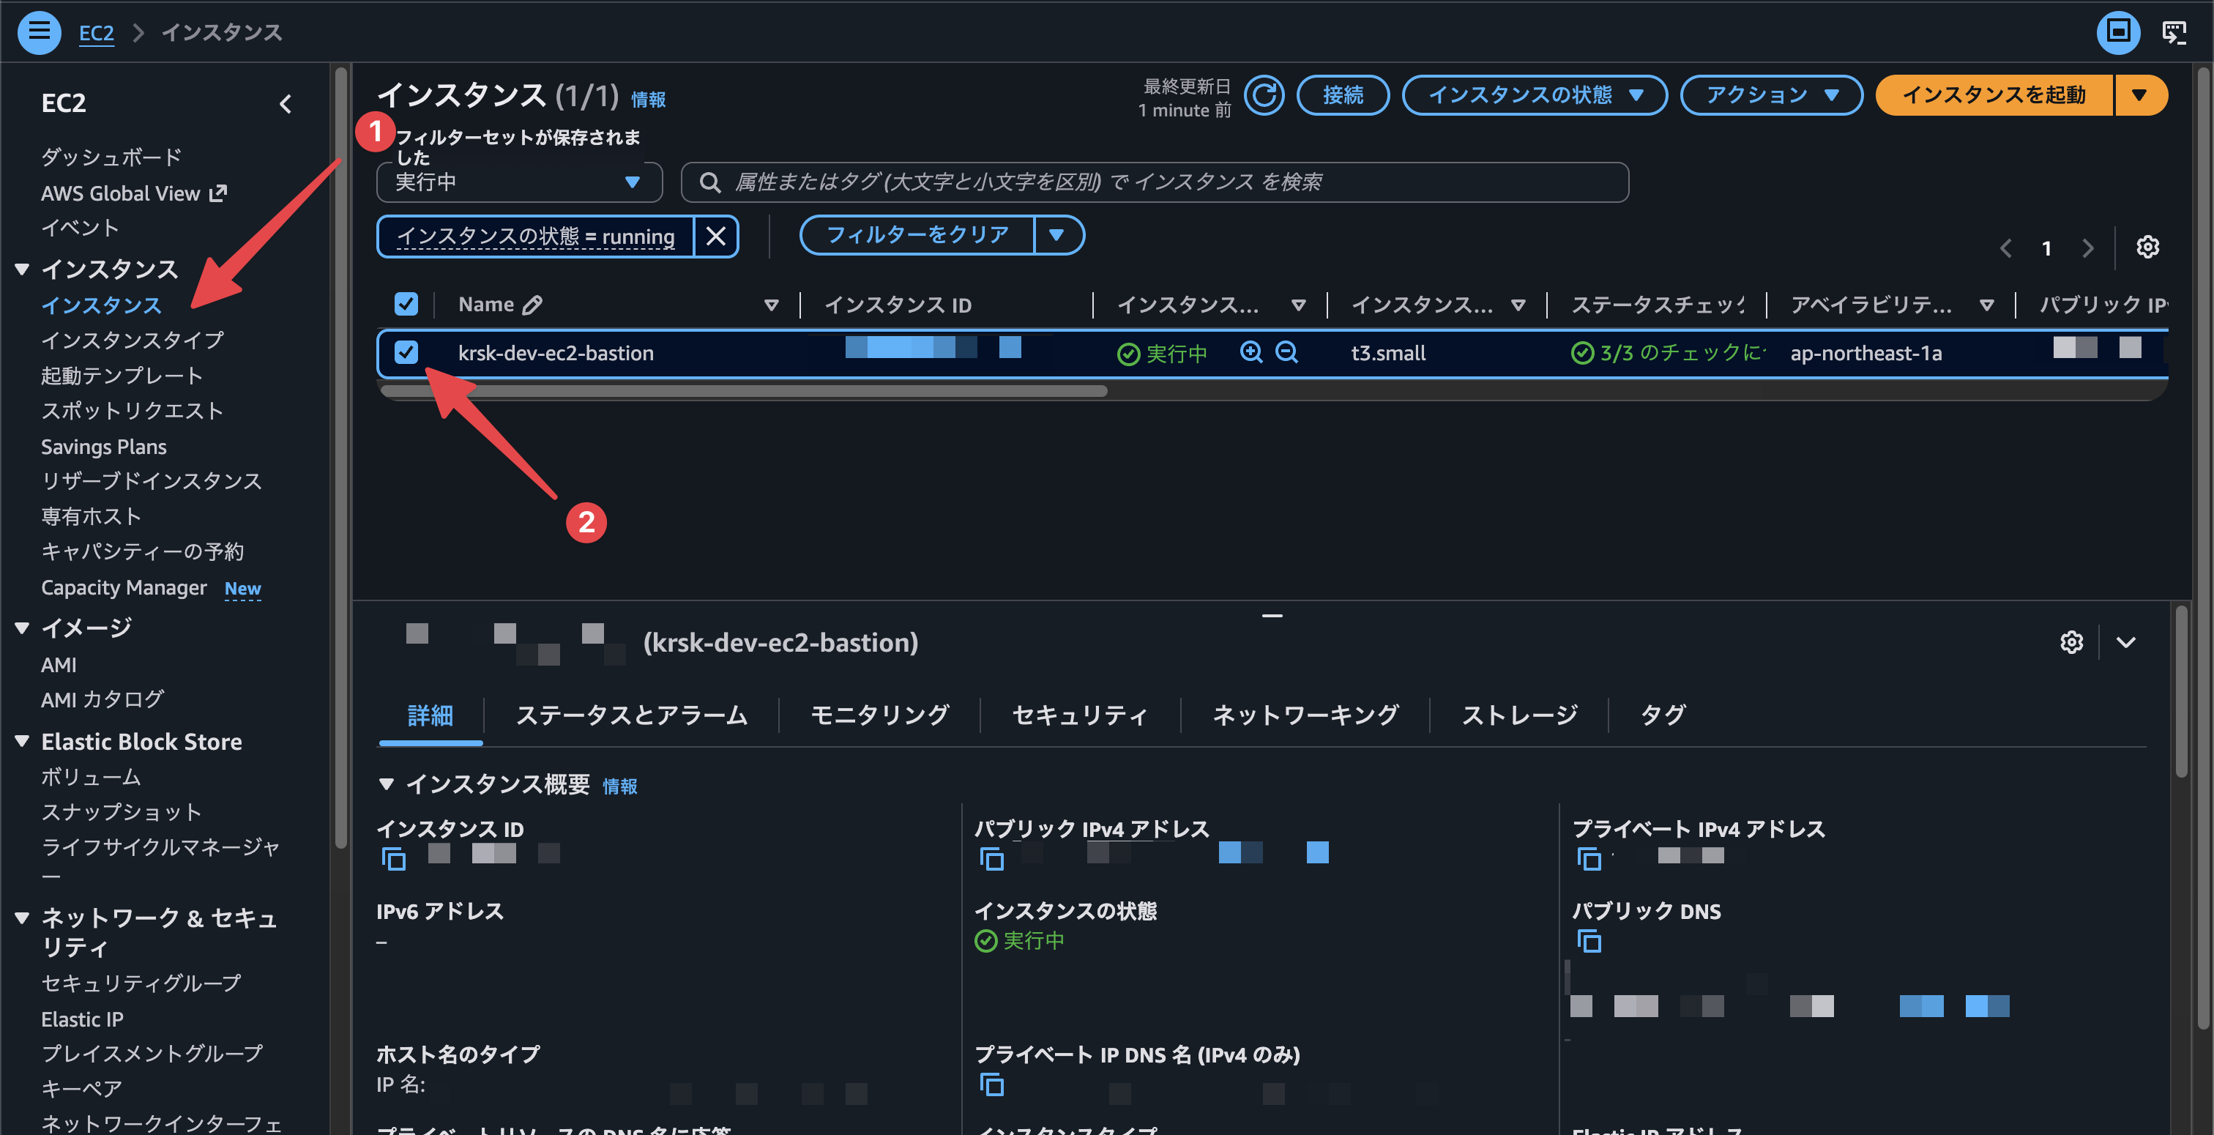
Task: Click インスタンスを起動 launch button
Action: 1994,95
